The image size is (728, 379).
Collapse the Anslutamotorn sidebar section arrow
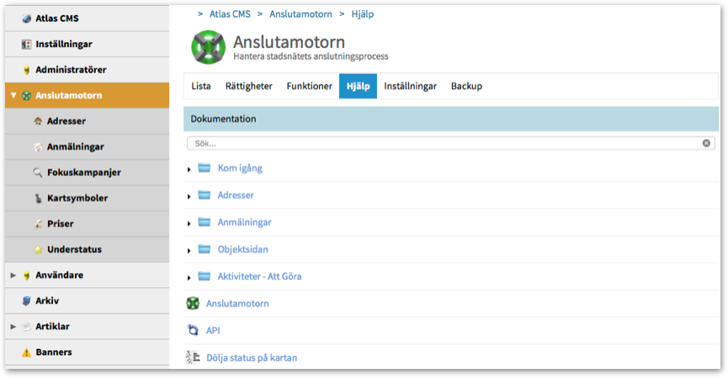(13, 96)
